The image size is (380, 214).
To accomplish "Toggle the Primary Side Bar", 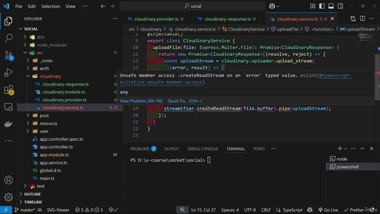I will (x=322, y=6).
